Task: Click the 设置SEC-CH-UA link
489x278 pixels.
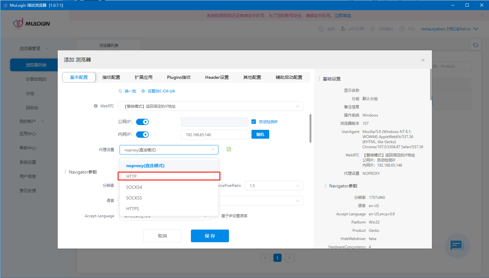Action: click(x=161, y=91)
